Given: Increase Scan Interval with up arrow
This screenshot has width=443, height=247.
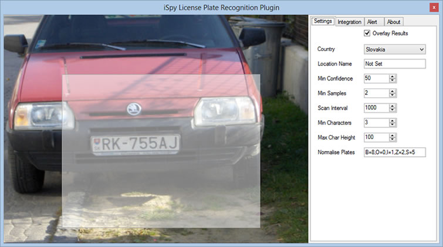Looking at the screenshot, I should 393,106.
